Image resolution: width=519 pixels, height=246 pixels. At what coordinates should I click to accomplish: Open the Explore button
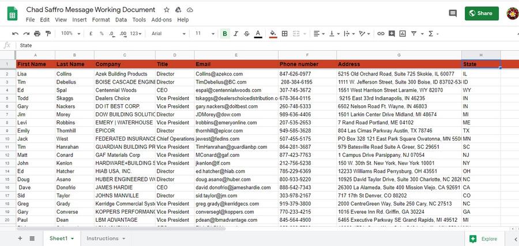click(x=484, y=239)
